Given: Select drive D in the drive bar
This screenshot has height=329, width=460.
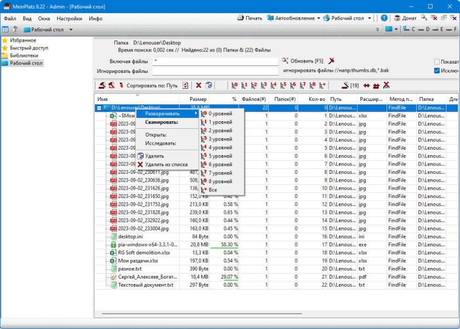Looking at the screenshot, I should [x=424, y=29].
